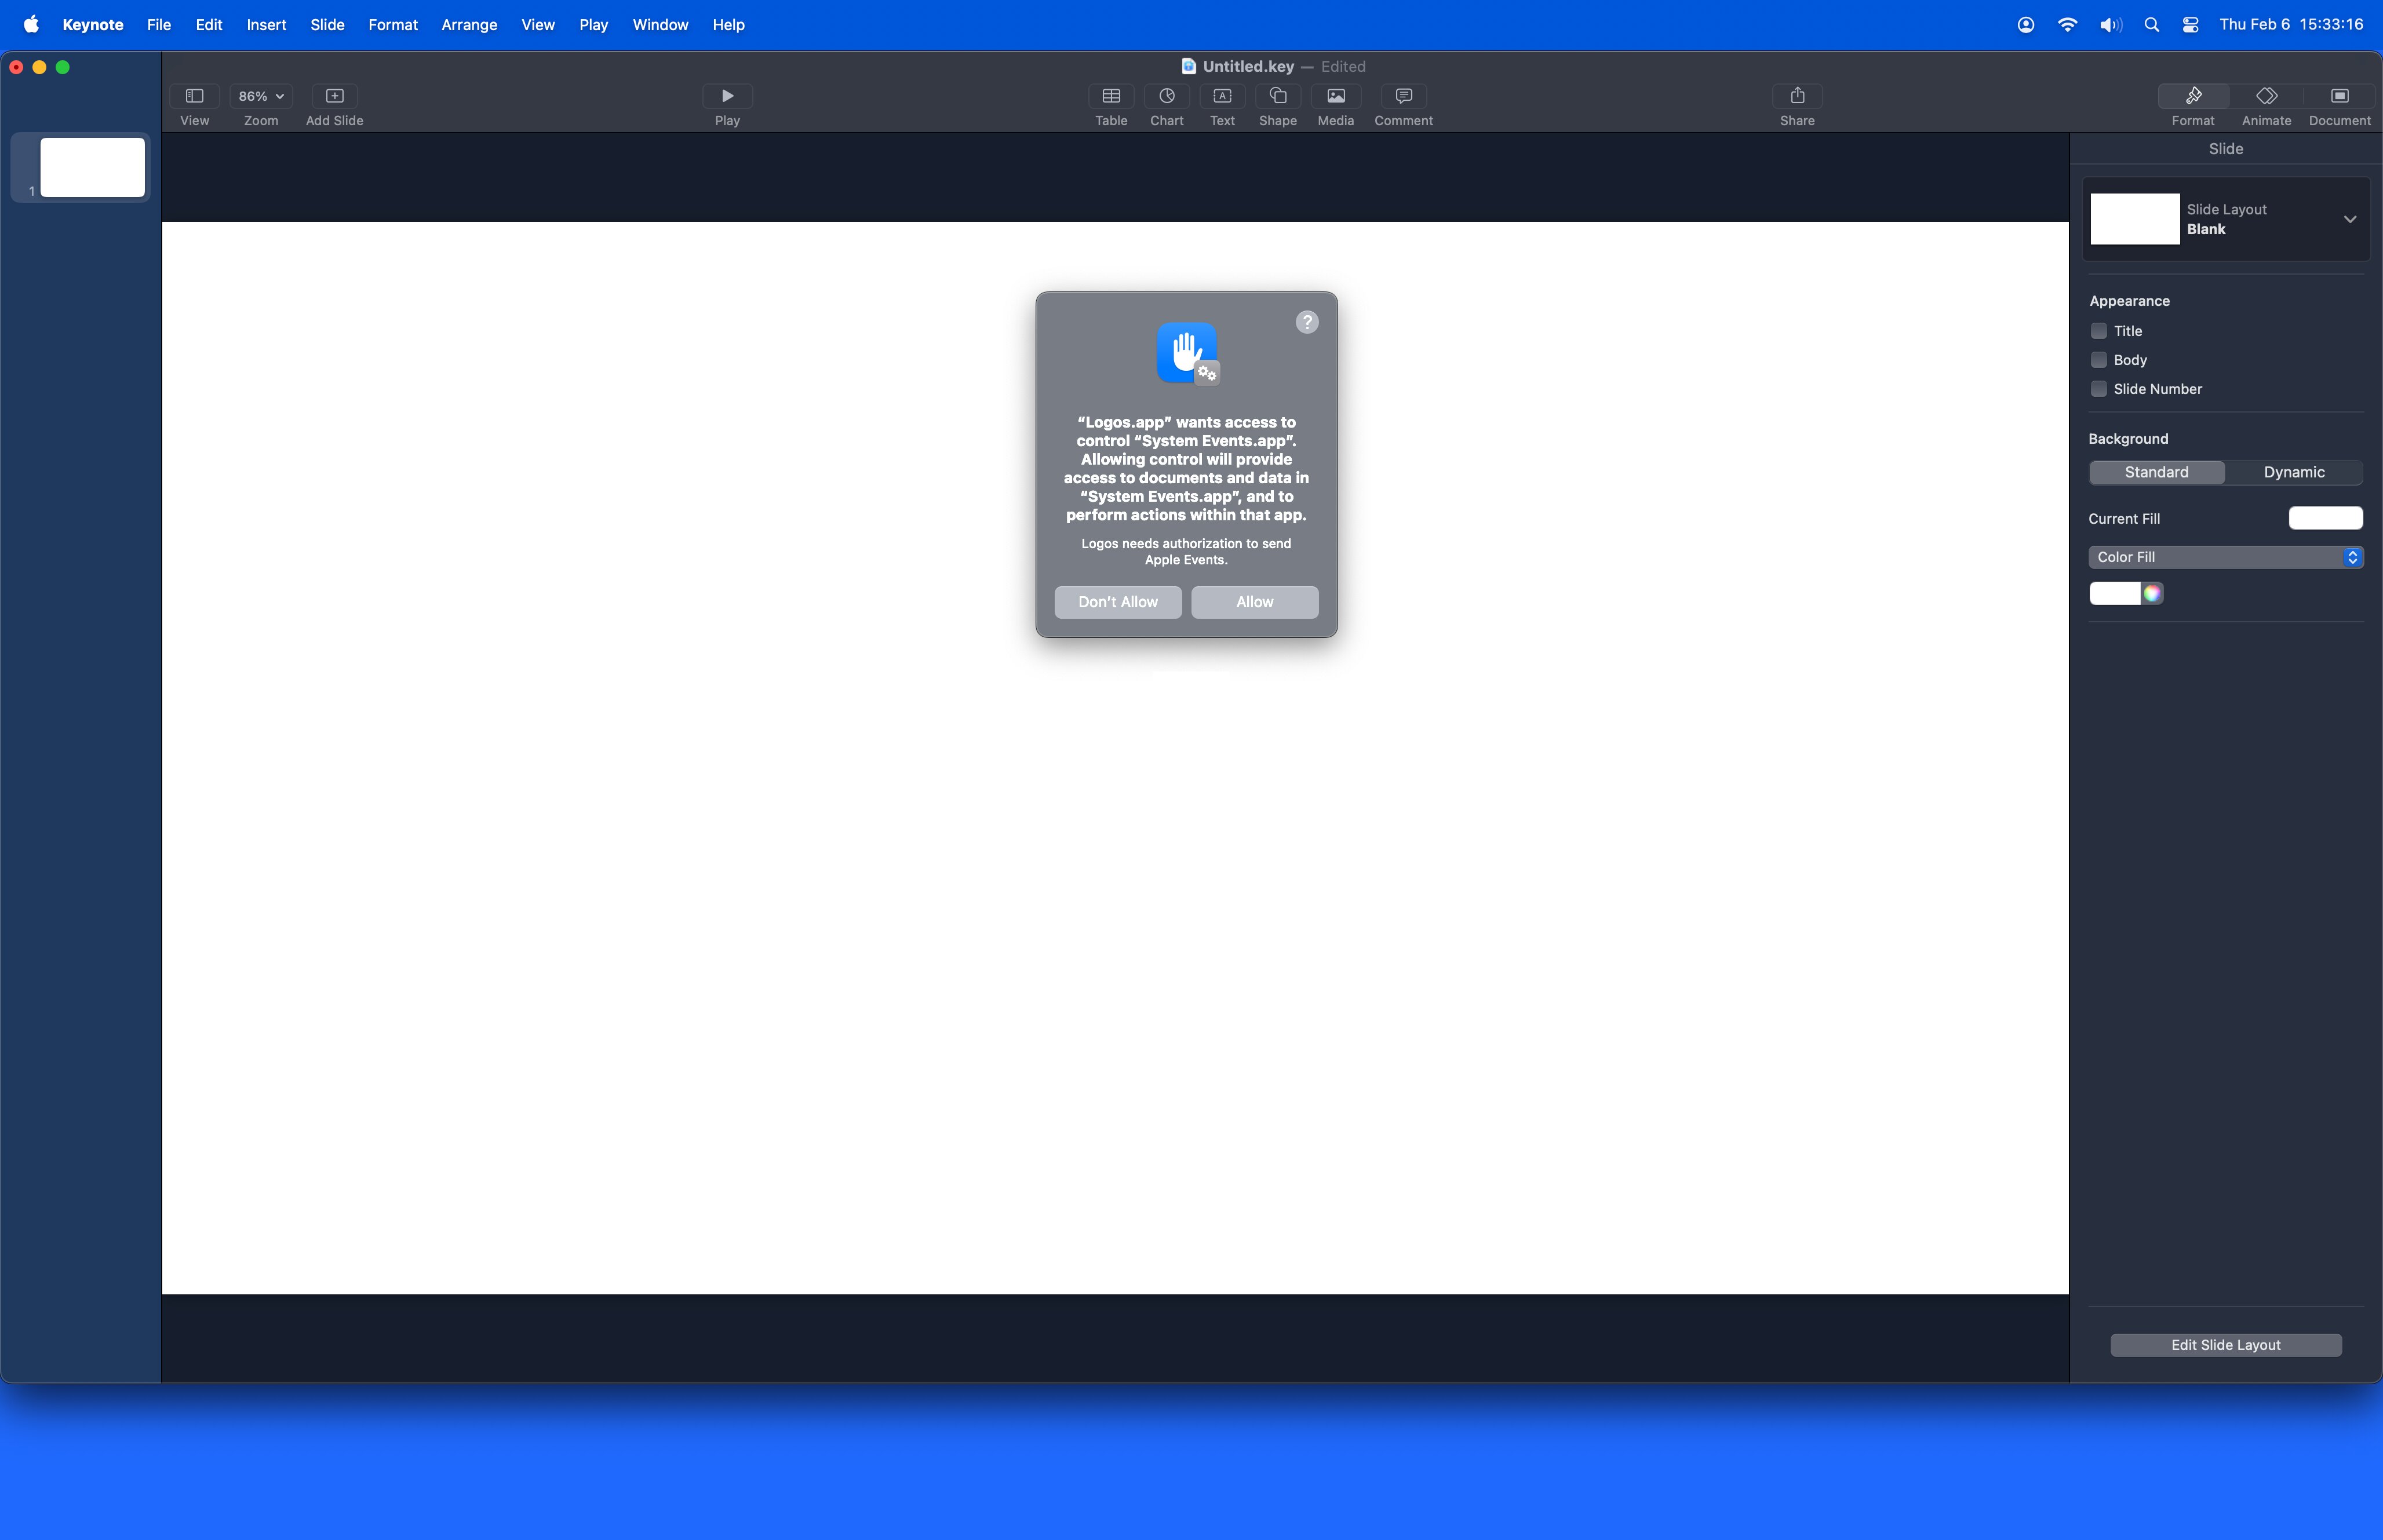Add a Comment from toolbar
The width and height of the screenshot is (2383, 1540).
coord(1403,96)
